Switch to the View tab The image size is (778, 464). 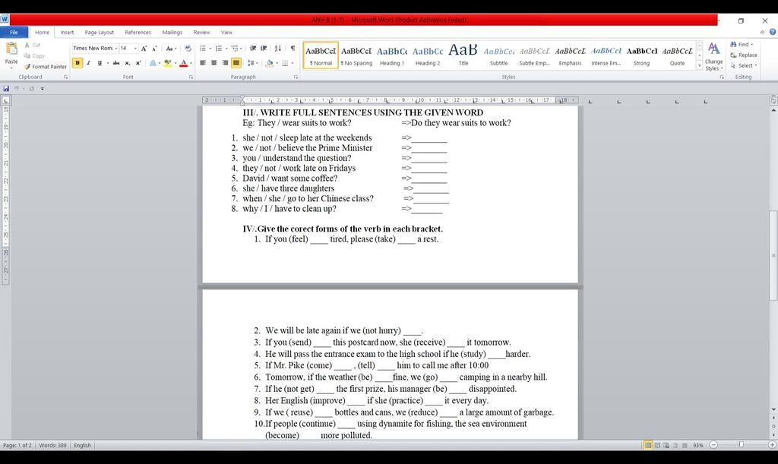(x=226, y=32)
